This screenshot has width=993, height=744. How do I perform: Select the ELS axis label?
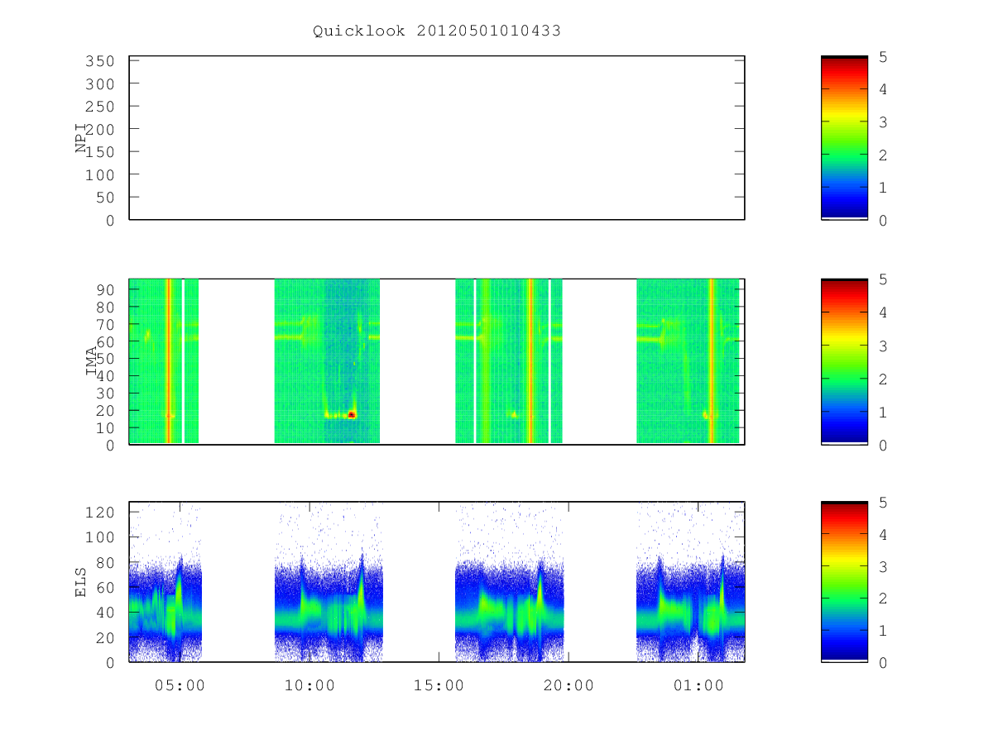(81, 582)
